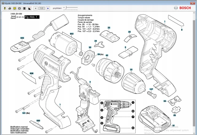Close the parts viewer window
Image resolution: width=197 pixels, height=135 pixels.
[x=192, y=3]
